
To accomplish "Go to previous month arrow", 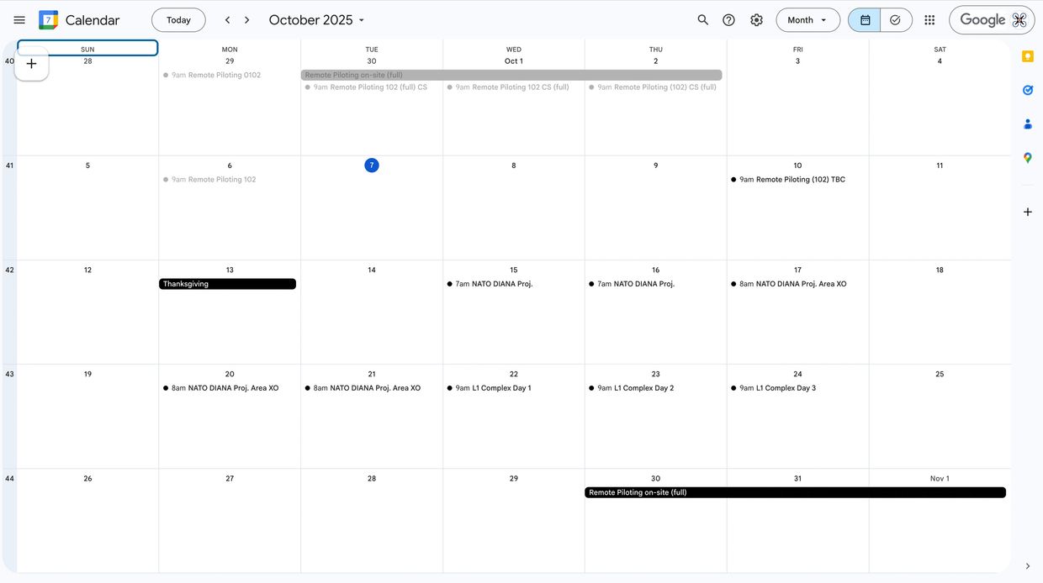I will pyautogui.click(x=227, y=20).
